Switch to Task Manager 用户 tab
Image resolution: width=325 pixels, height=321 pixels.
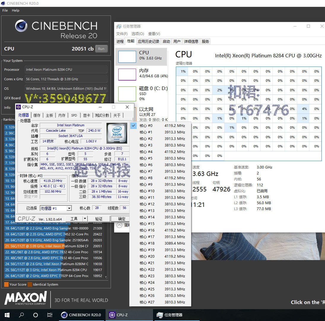point(177,42)
